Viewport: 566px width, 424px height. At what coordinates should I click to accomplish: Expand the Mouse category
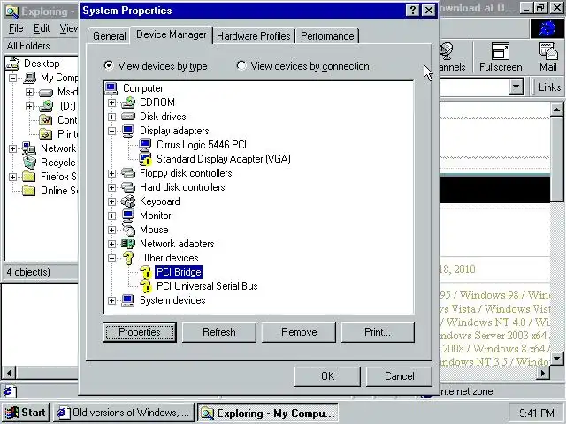click(x=112, y=230)
